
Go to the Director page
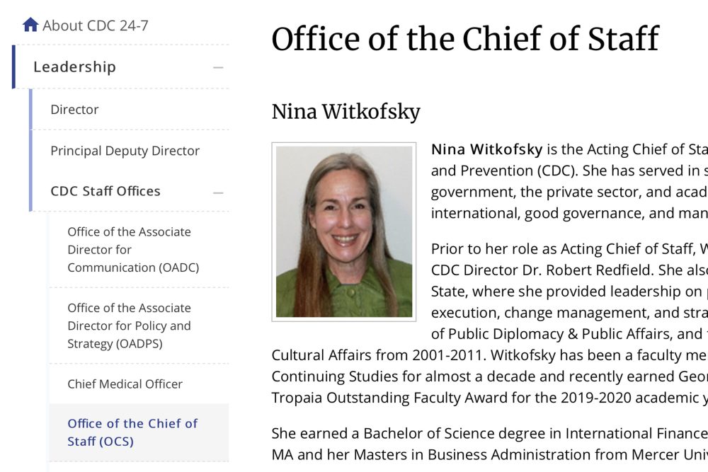coord(74,110)
